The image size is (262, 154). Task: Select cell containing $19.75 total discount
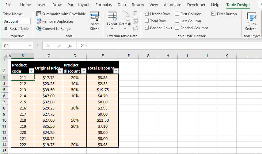click(102, 90)
